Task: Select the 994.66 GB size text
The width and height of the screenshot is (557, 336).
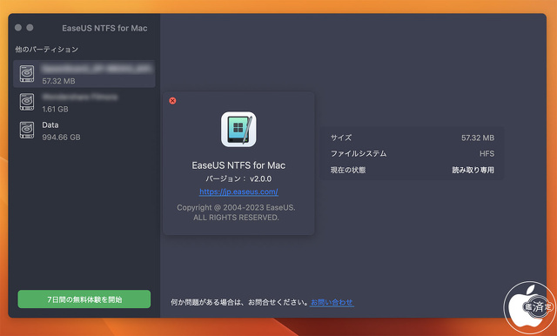Action: (61, 138)
